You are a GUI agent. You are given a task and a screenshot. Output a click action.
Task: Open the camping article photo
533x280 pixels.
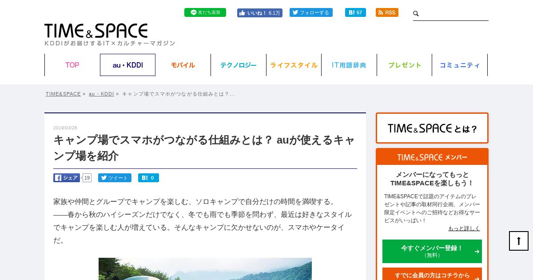(x=205, y=269)
